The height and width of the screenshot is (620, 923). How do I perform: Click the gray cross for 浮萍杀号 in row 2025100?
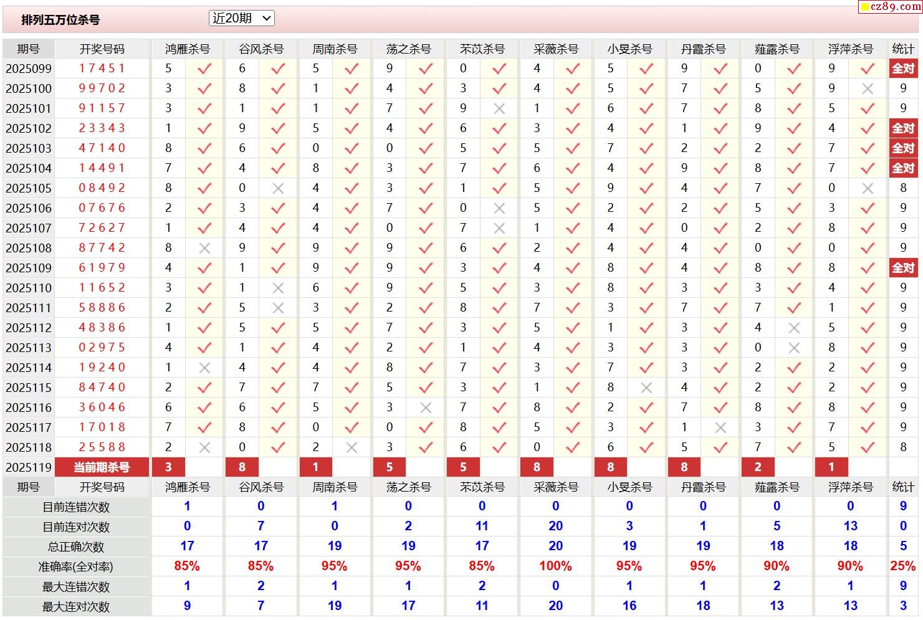[x=867, y=88]
